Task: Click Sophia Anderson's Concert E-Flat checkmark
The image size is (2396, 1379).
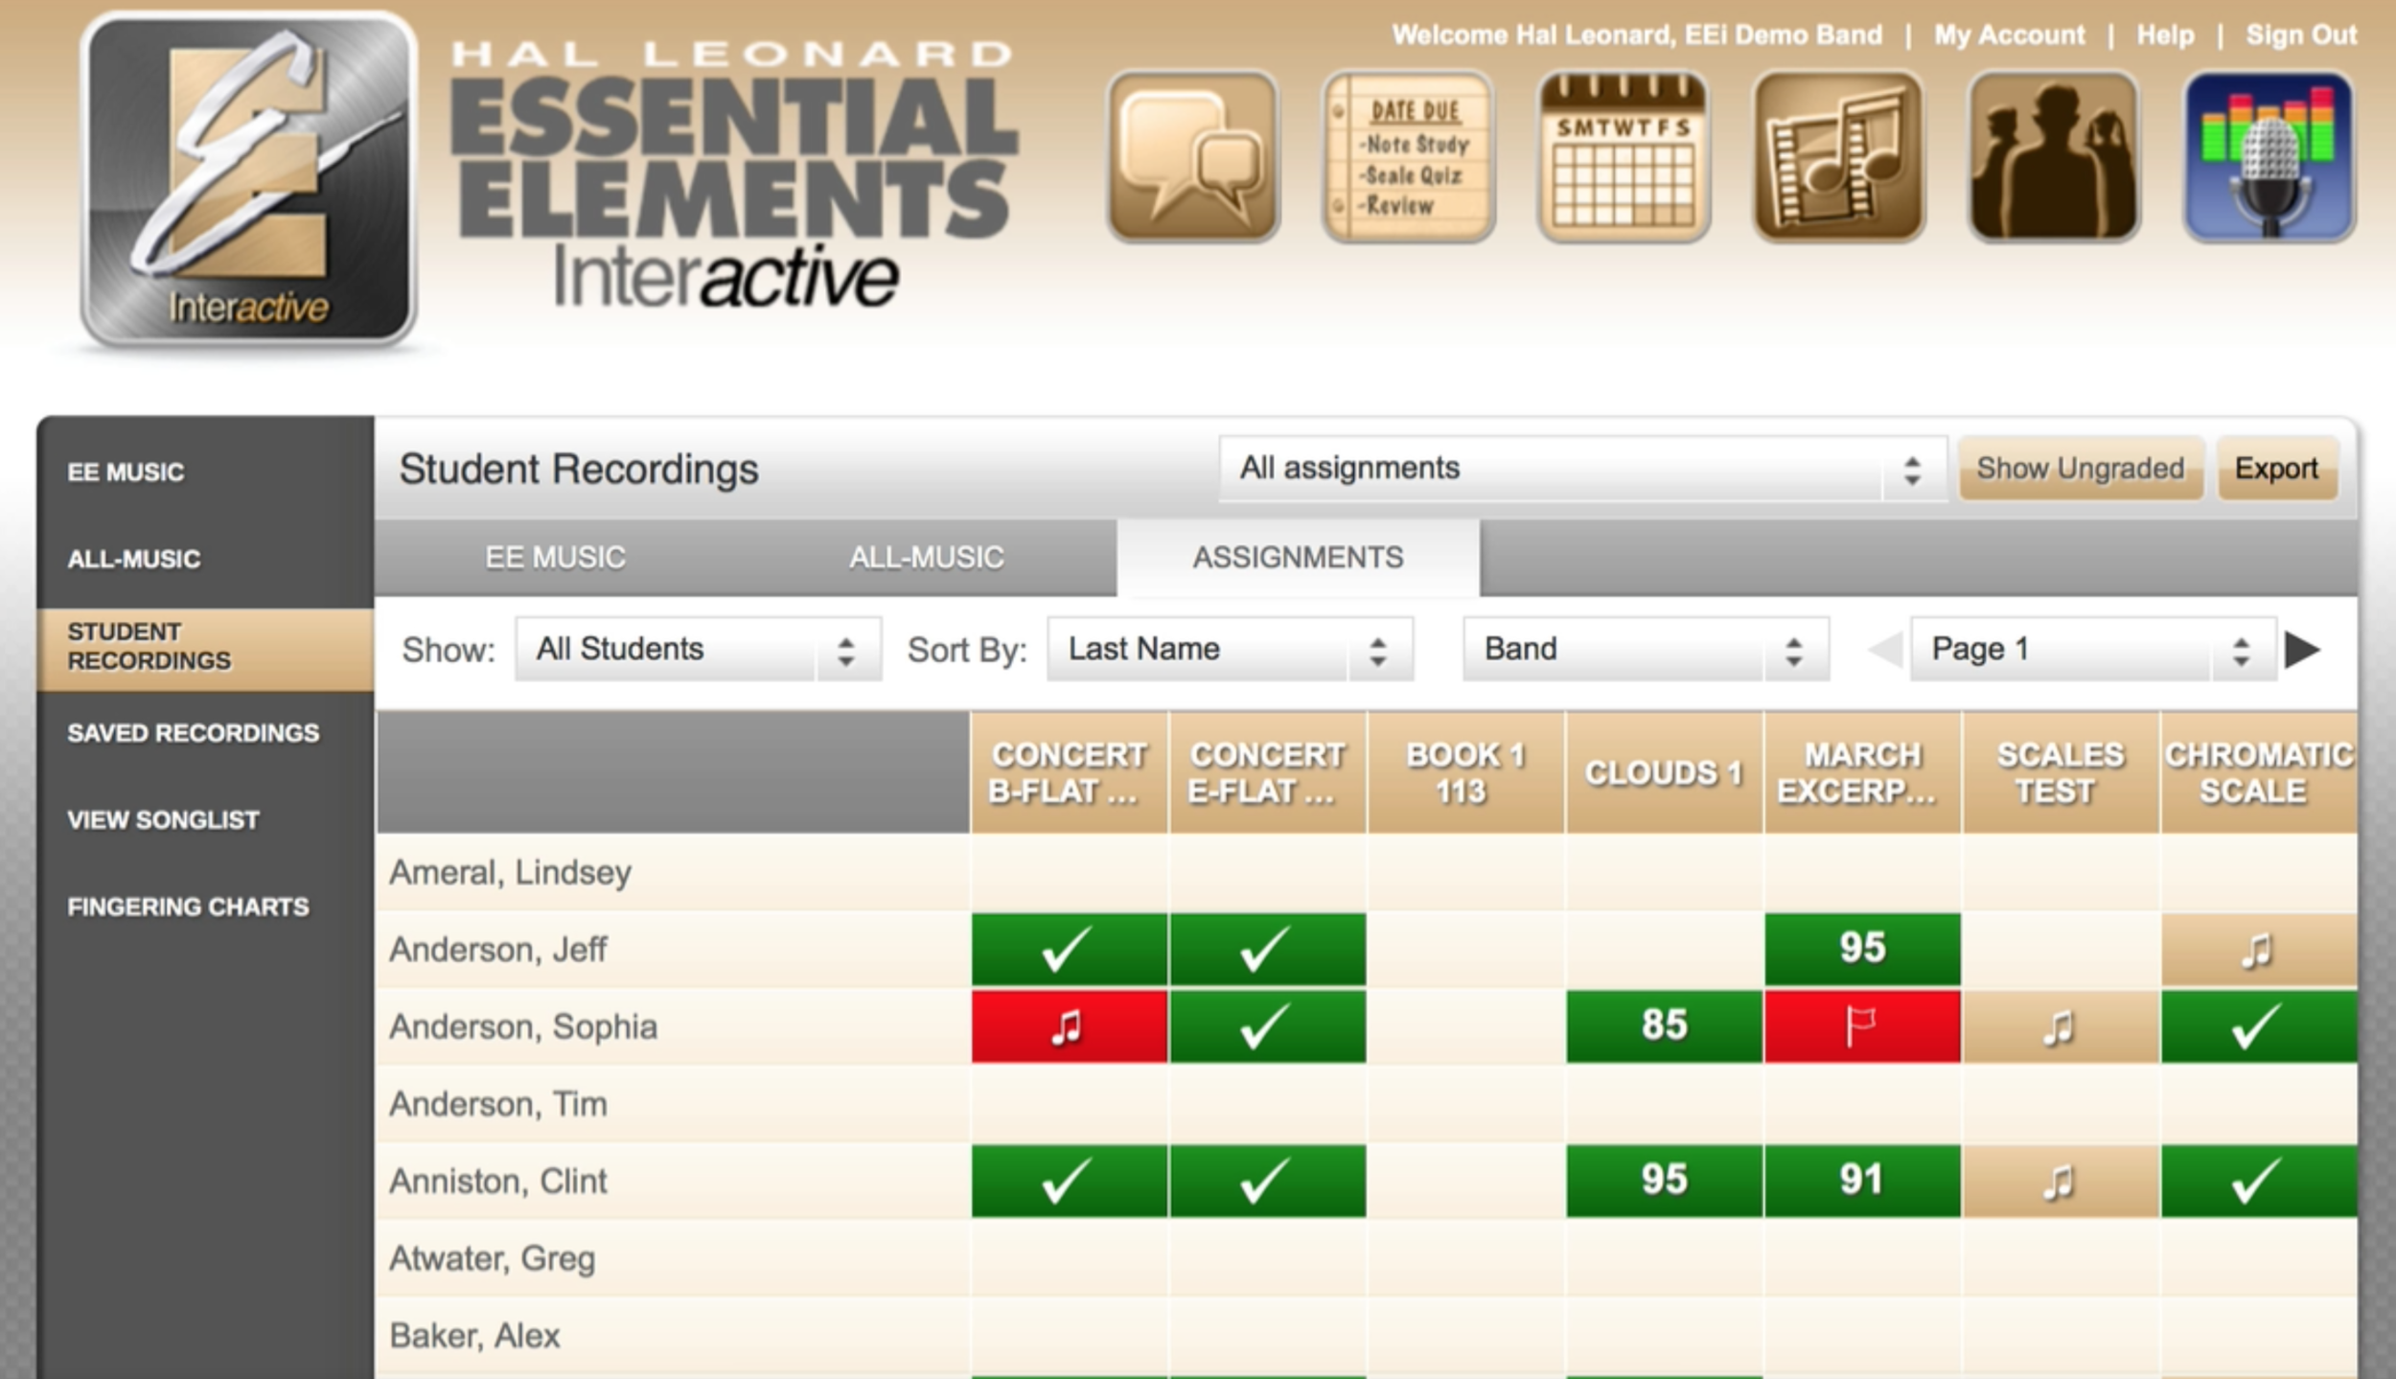Action: coord(1267,1025)
